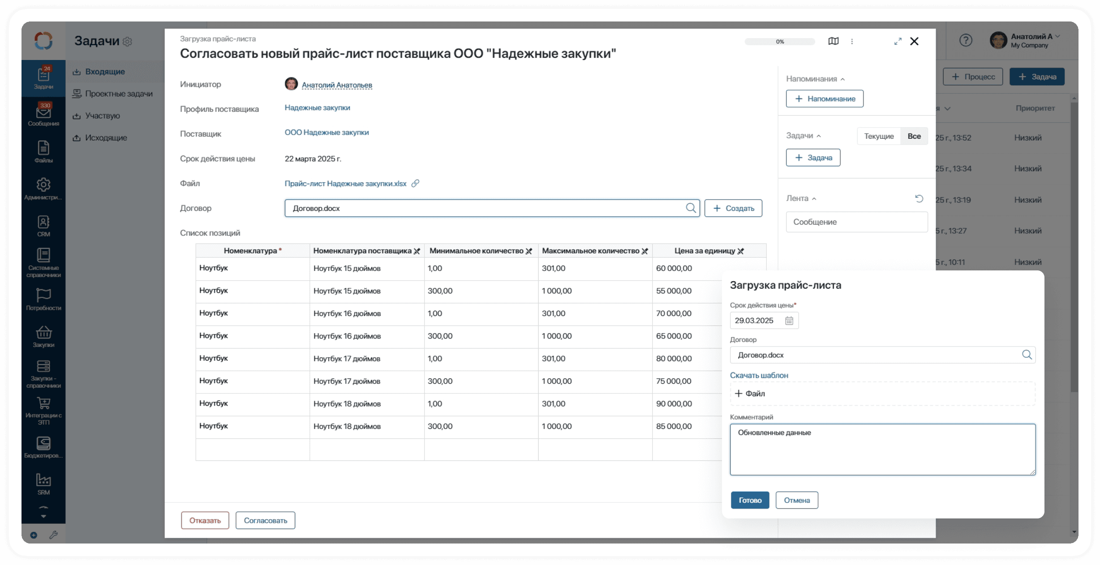Open Задачи settings gear icon
Image resolution: width=1100 pixels, height=565 pixels.
127,42
